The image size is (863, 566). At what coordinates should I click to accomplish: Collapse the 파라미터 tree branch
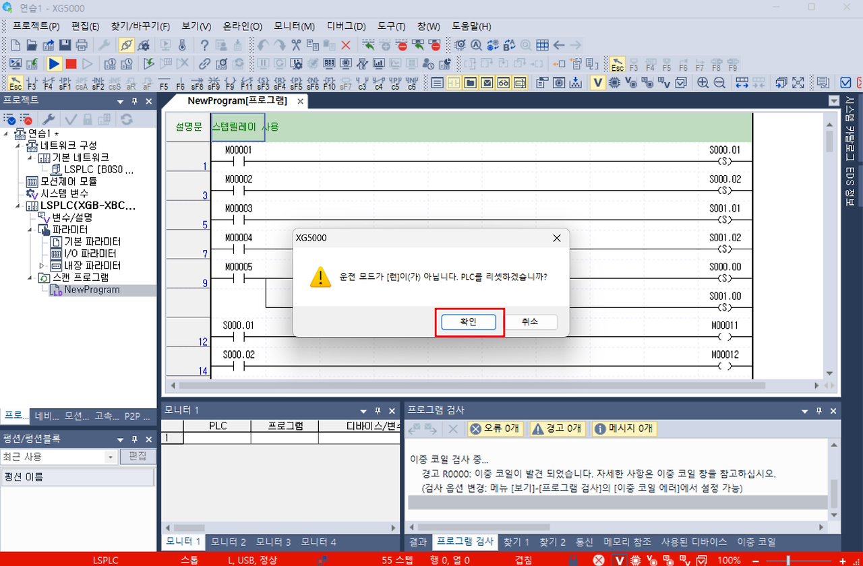pyautogui.click(x=28, y=229)
